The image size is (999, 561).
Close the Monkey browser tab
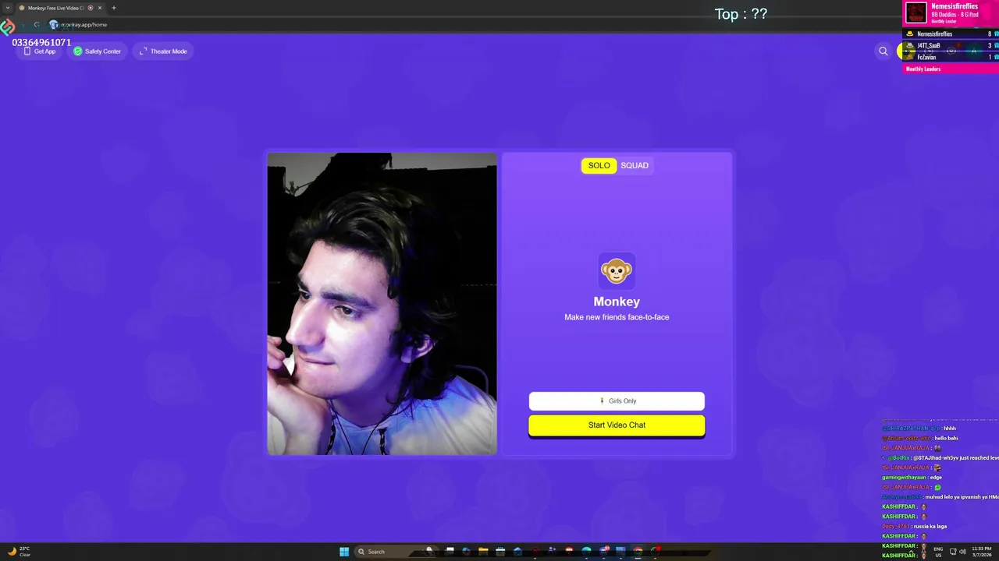click(100, 8)
